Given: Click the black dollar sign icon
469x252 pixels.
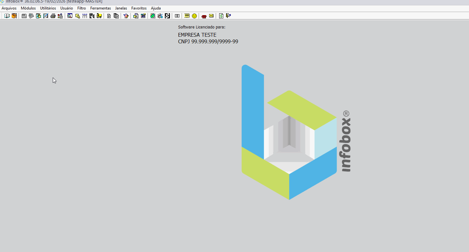Looking at the screenshot, I should coord(167,16).
